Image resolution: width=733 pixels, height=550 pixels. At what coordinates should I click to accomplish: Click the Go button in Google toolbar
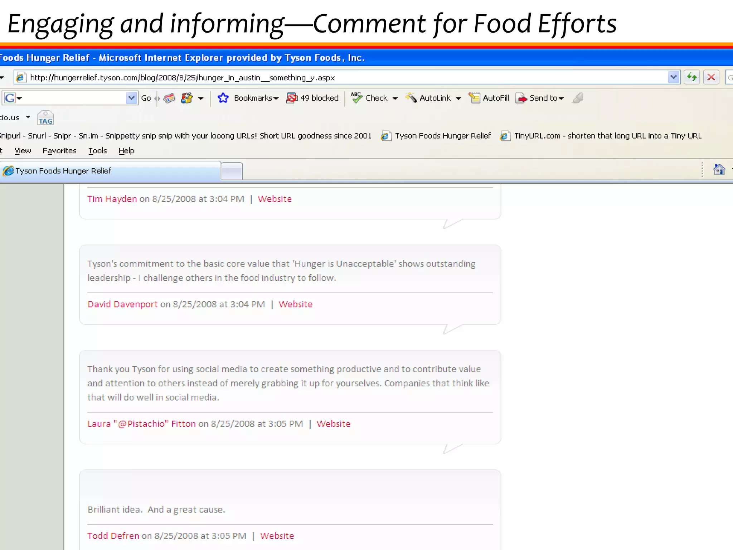pos(146,98)
